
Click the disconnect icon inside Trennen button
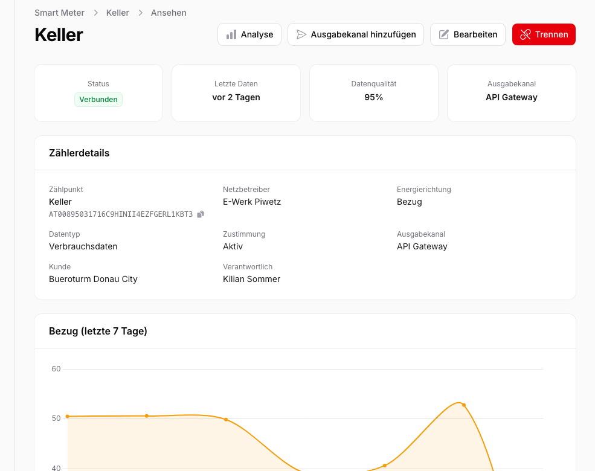tap(525, 34)
